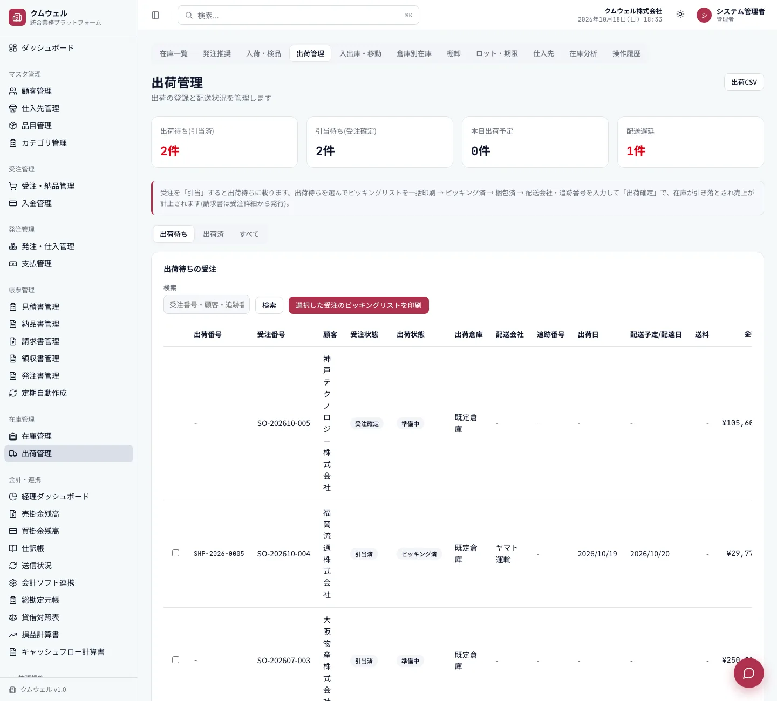Viewport: 777px width, 701px height.
Task: Open 見積書管理 in the sidebar
Action: click(x=69, y=307)
